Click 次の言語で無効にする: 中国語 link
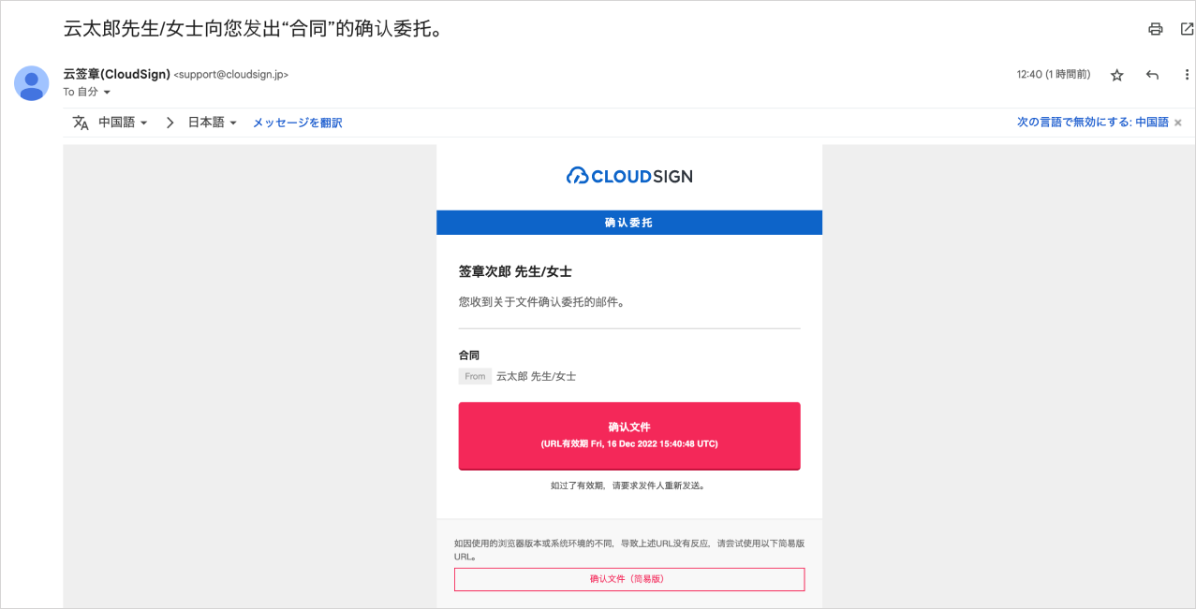The width and height of the screenshot is (1196, 609). [1093, 123]
